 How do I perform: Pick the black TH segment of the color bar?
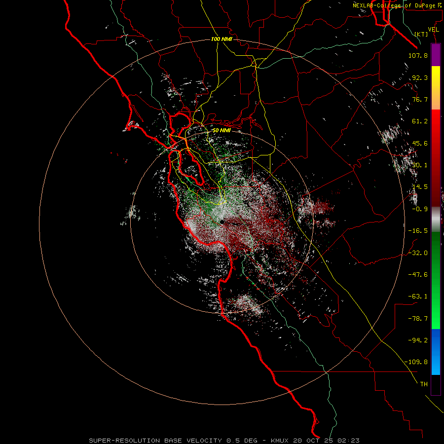[x=436, y=385]
